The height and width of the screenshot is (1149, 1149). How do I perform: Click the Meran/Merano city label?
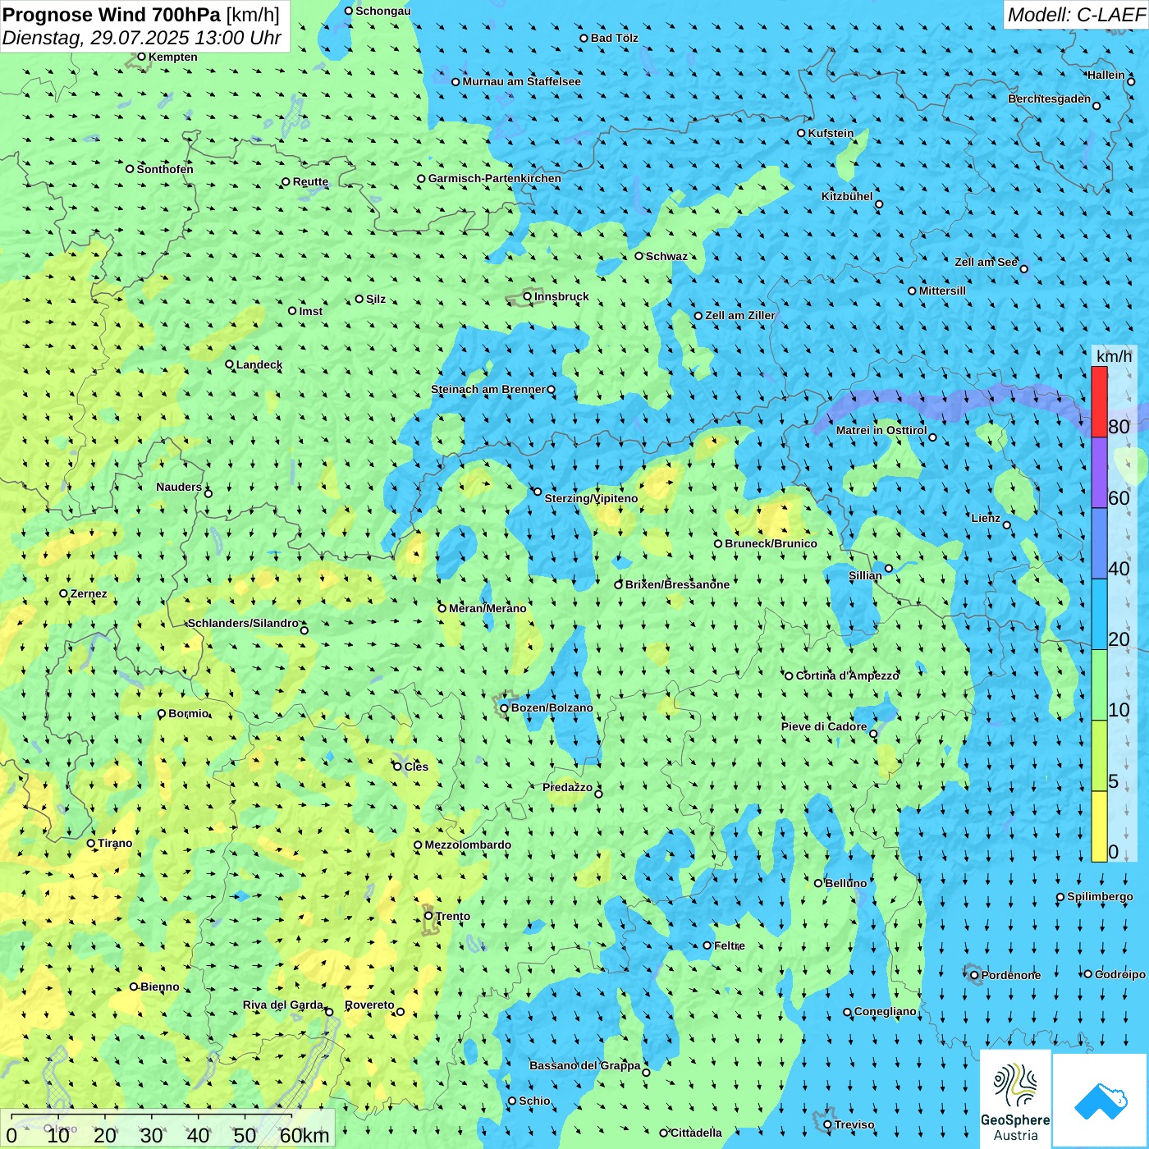coord(488,608)
